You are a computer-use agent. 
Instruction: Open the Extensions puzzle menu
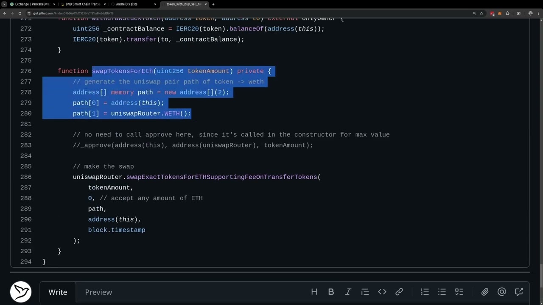[x=507, y=13]
